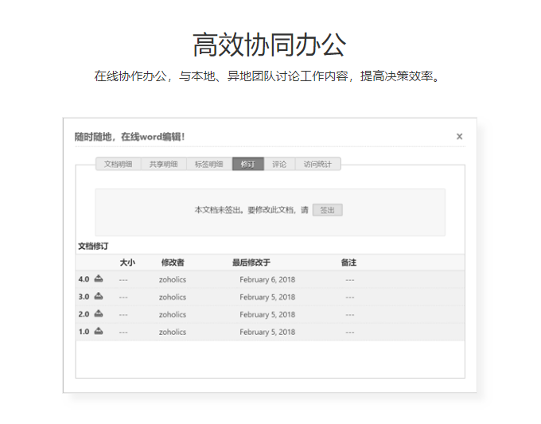The width and height of the screenshot is (541, 424).
Task: Select version number 1.0
Action: (x=84, y=332)
